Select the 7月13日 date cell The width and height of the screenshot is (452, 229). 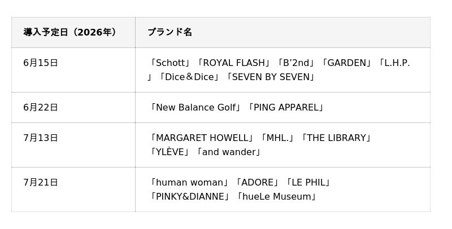click(x=73, y=145)
